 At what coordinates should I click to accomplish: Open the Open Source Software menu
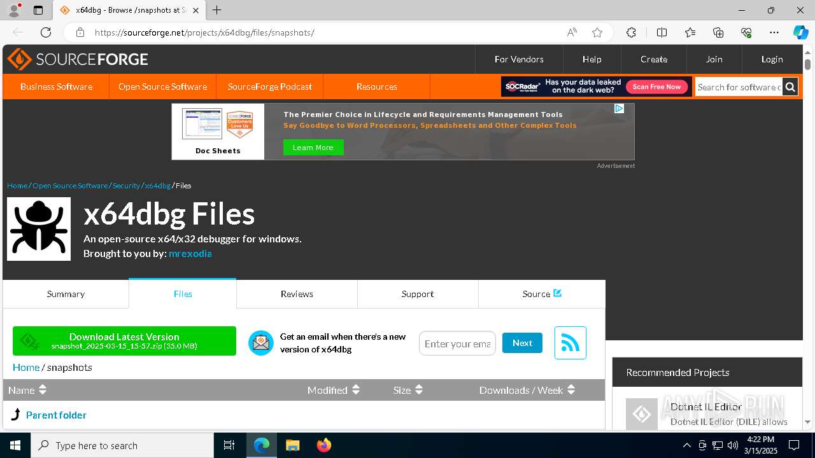click(162, 87)
